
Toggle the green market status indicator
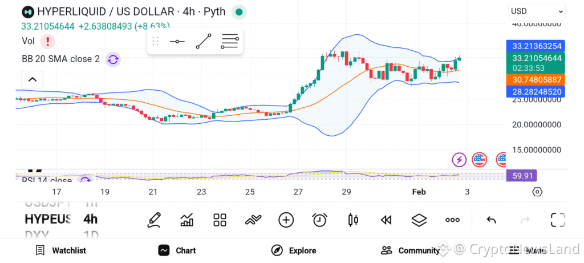240,11
